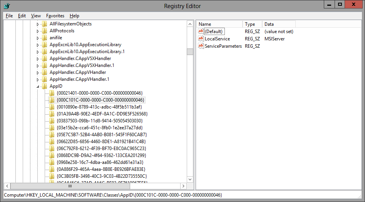
Task: Click the horizontal scroll right arrow
Action: tap(183, 186)
